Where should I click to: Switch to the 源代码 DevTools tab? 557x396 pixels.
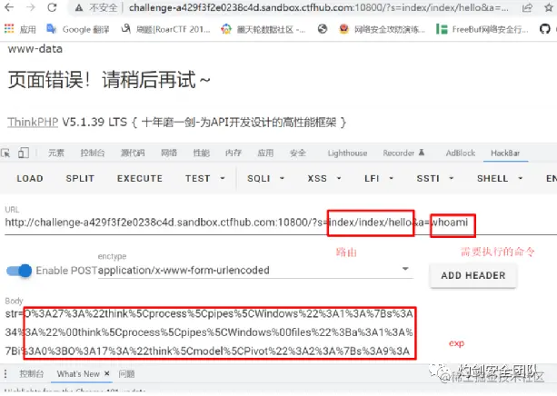click(x=133, y=153)
